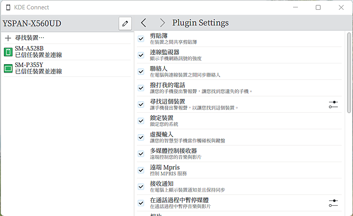The width and height of the screenshot is (353, 216).
Task: Click the KDE Connect title bar app icon
Action: (x=8, y=7)
